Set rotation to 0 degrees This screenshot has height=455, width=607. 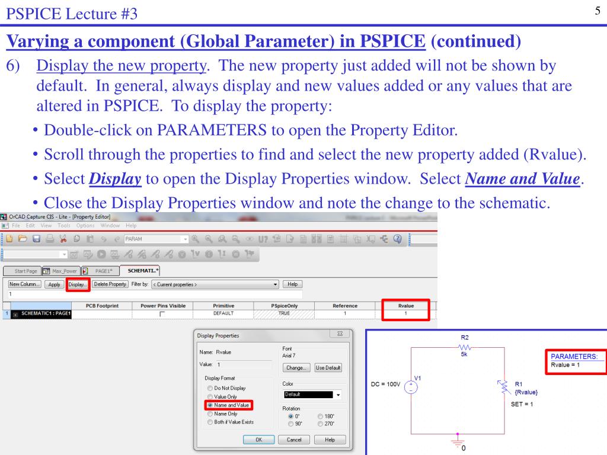290,416
